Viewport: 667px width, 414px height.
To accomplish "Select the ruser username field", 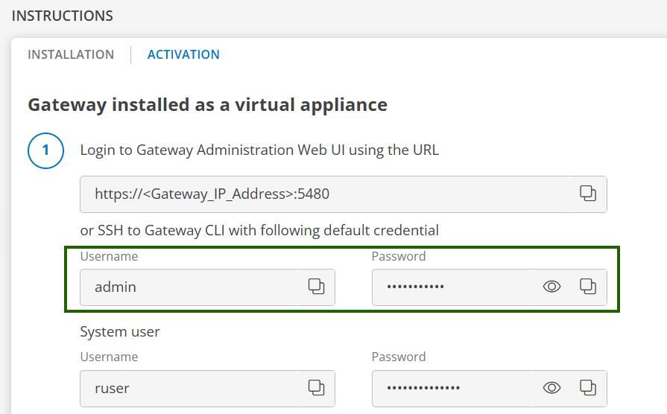I will pyautogui.click(x=194, y=388).
